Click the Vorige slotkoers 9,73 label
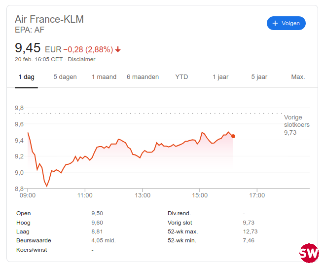Image resolution: width=324 pixels, height=268 pixels. point(296,125)
